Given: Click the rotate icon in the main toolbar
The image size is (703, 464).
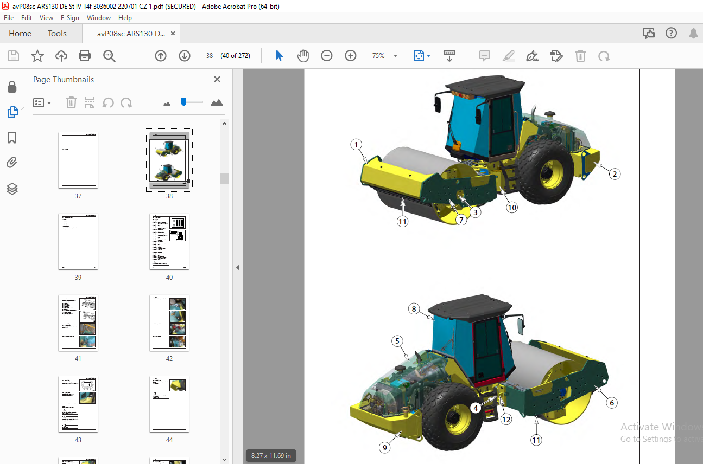Looking at the screenshot, I should tap(604, 56).
